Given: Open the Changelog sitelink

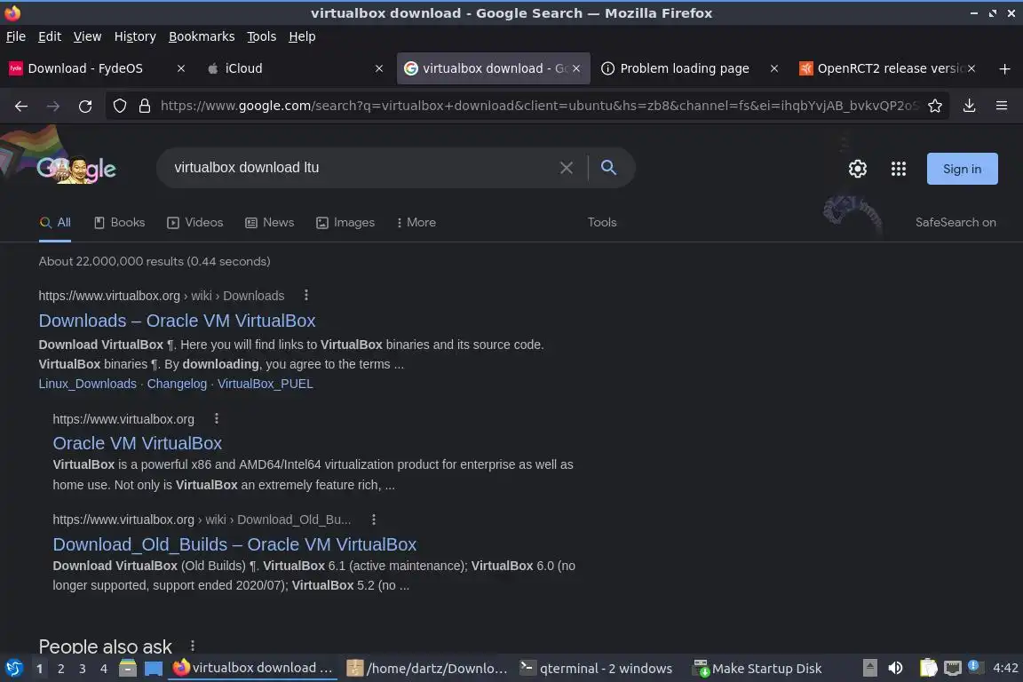Looking at the screenshot, I should click(x=177, y=384).
